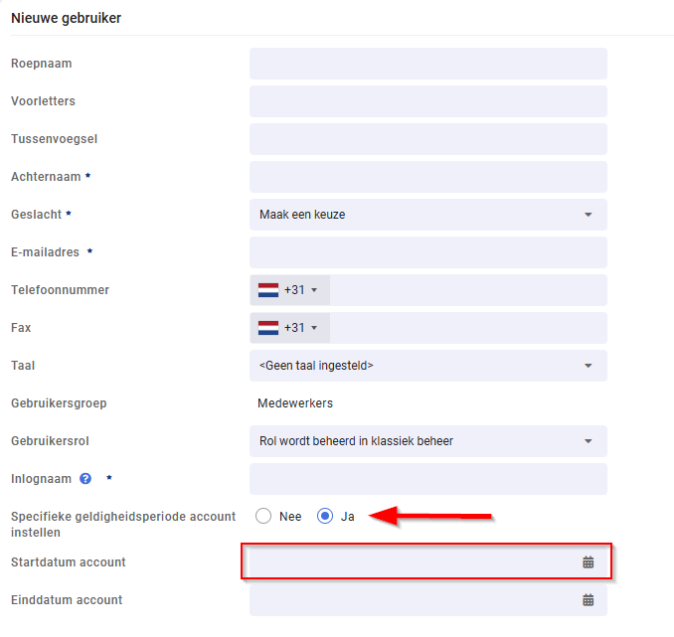
Task: Open the Startdatum account calendar icon
Action: coord(588,562)
